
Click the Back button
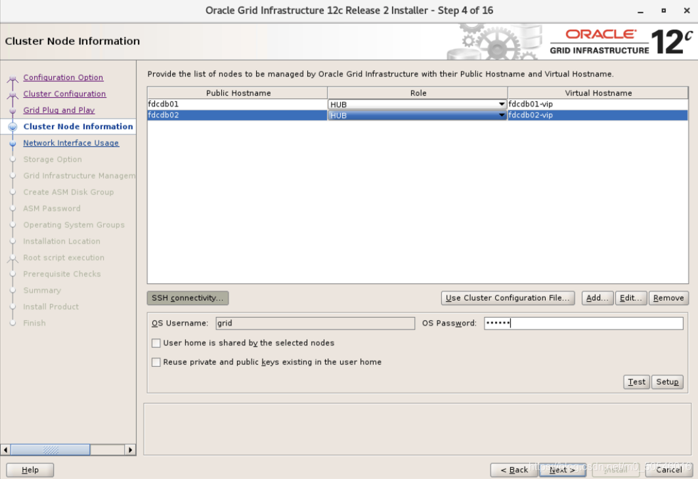pos(514,470)
